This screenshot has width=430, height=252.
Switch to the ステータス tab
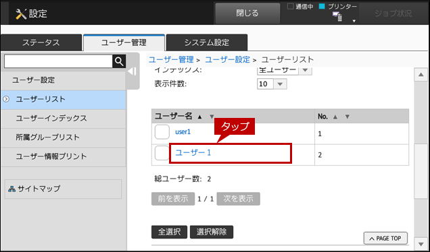(41, 42)
